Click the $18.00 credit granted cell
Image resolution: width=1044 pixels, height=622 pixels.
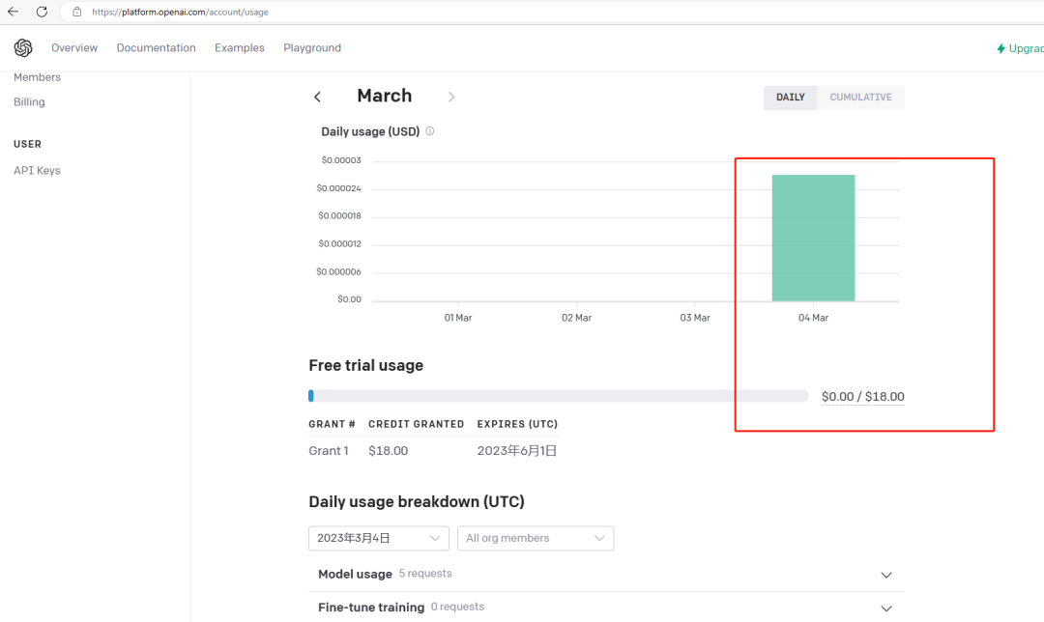click(x=389, y=451)
